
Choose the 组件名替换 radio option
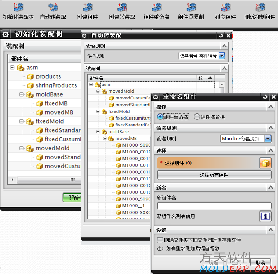197,117
